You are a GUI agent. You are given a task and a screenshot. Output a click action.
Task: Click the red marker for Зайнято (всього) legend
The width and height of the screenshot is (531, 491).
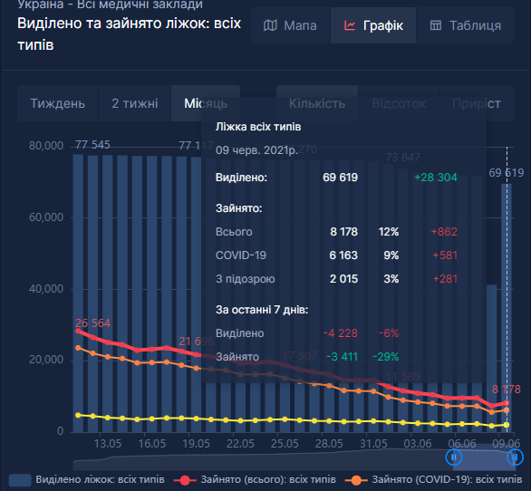pos(185,480)
